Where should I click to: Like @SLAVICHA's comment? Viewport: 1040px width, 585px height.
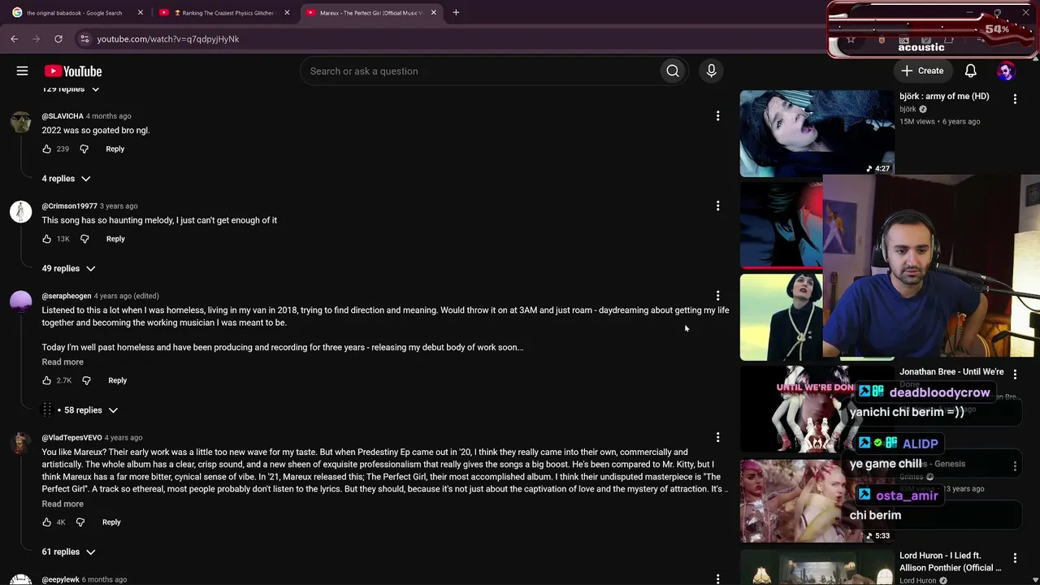[x=46, y=149]
